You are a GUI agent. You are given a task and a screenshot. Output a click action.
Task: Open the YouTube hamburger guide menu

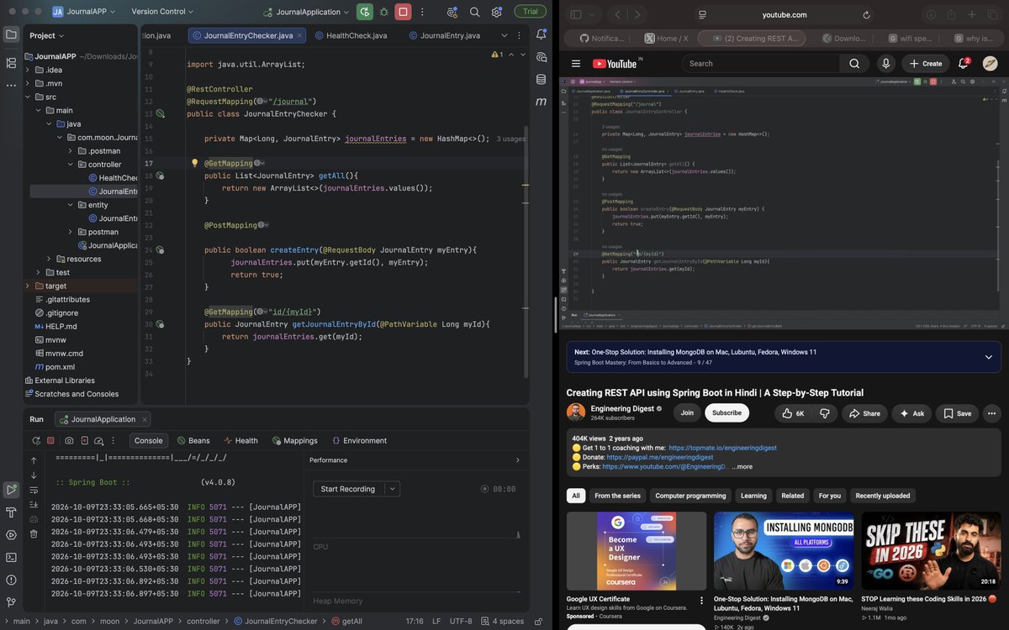(576, 64)
